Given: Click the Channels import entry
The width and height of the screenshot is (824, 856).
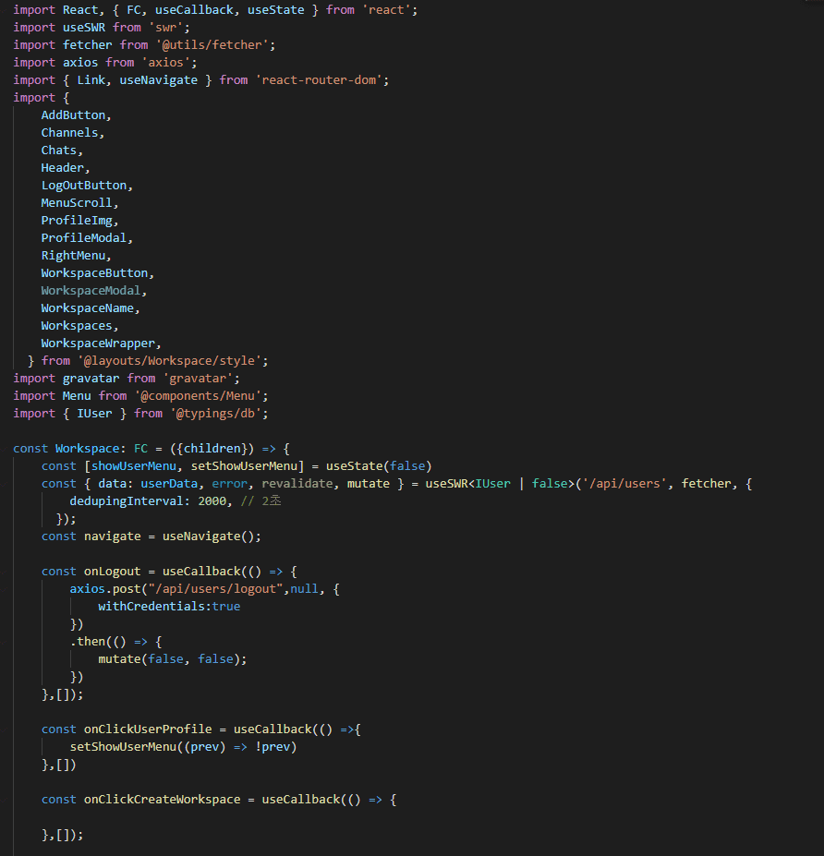Looking at the screenshot, I should click(69, 133).
